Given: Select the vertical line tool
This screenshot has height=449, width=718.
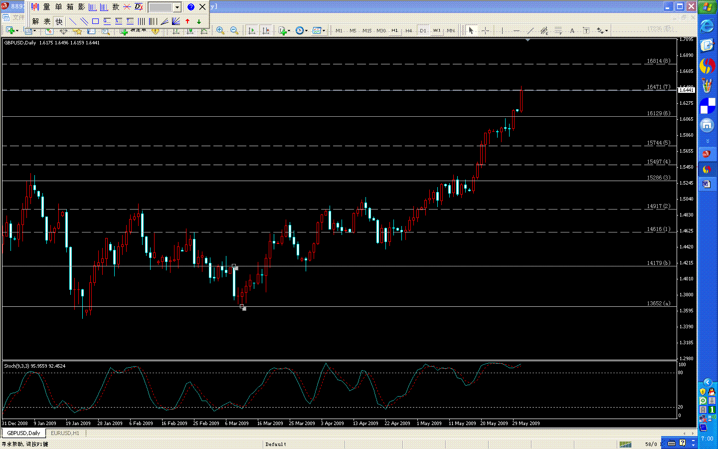Looking at the screenshot, I should click(x=502, y=31).
